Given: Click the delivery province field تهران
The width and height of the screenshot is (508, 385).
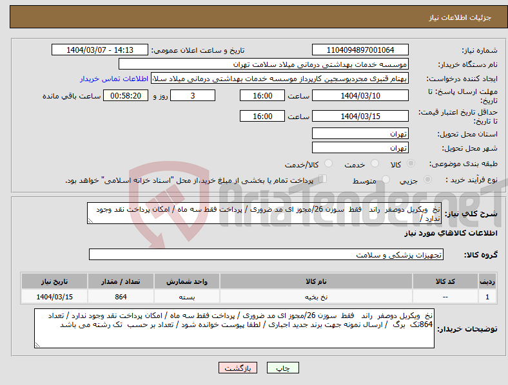Looking at the screenshot, I should coord(360,133).
